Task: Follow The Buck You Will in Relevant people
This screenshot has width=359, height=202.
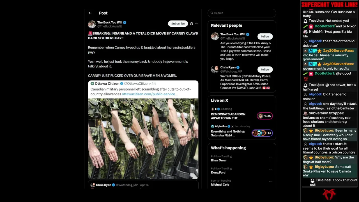Action: [265, 36]
